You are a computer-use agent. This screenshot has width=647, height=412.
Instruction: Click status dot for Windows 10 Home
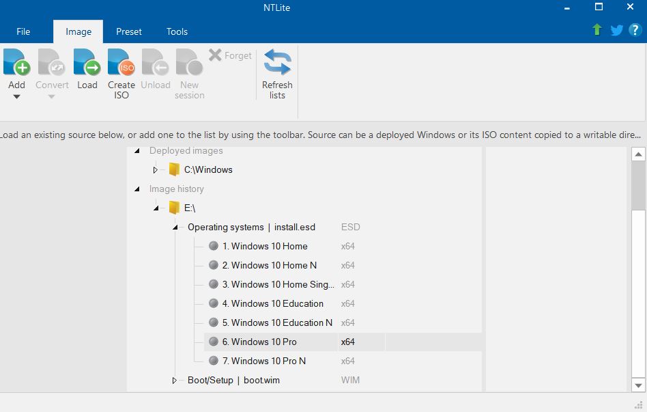pyautogui.click(x=214, y=246)
